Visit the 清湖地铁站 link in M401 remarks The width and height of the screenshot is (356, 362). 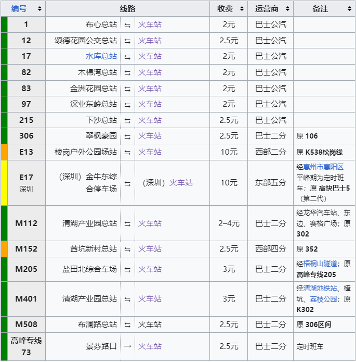click(x=320, y=289)
